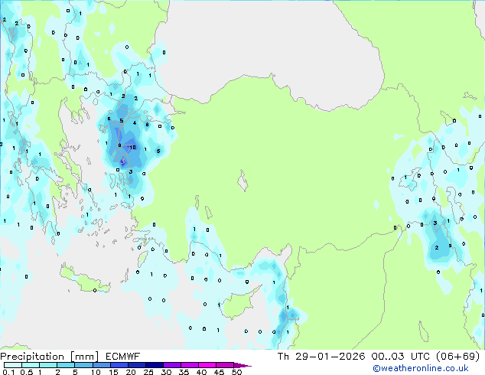Pick the 1–2 mm legend color box

click(x=48, y=365)
